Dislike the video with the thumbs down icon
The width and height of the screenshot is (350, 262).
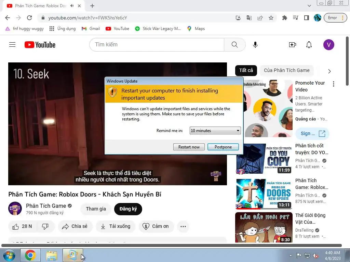point(45,227)
